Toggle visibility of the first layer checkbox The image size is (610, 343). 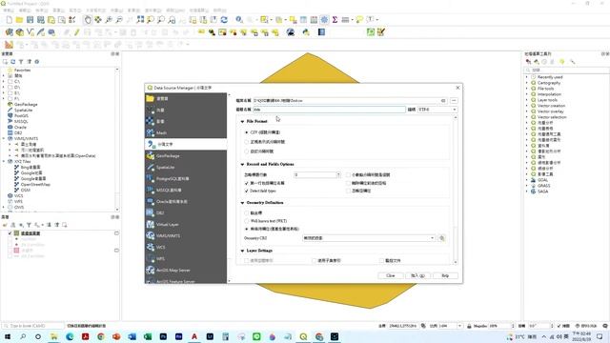[x=10, y=233]
